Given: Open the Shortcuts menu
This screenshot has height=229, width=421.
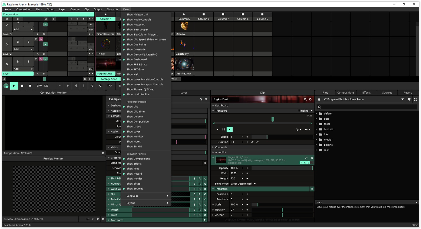Looking at the screenshot, I should tap(112, 9).
